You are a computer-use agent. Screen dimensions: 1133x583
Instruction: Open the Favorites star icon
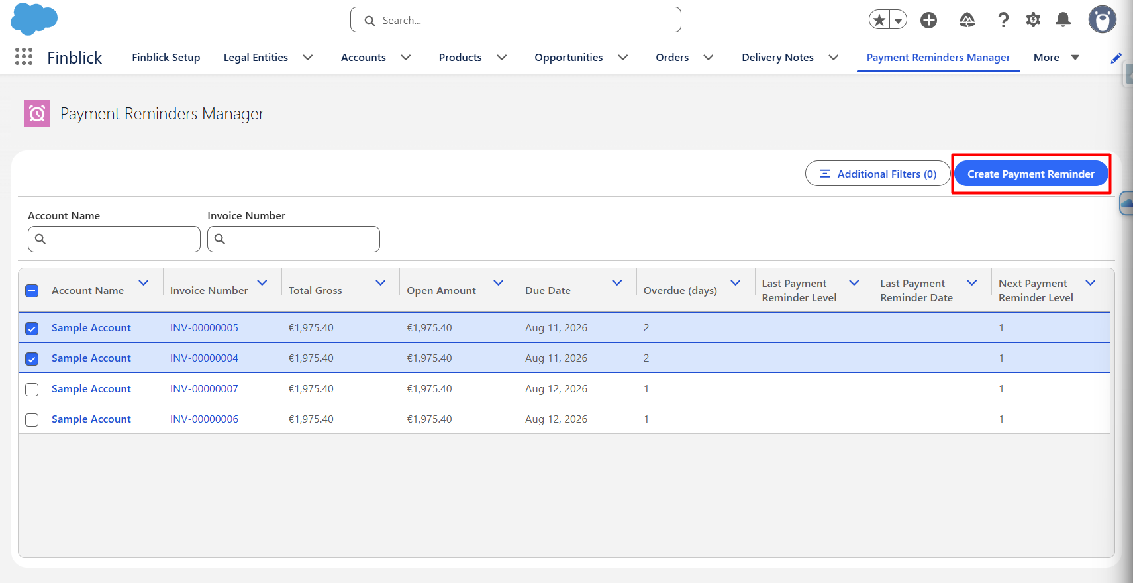[x=879, y=20]
